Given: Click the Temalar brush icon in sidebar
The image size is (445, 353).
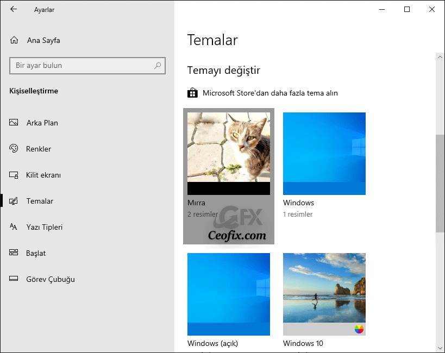Looking at the screenshot, I should tap(14, 201).
